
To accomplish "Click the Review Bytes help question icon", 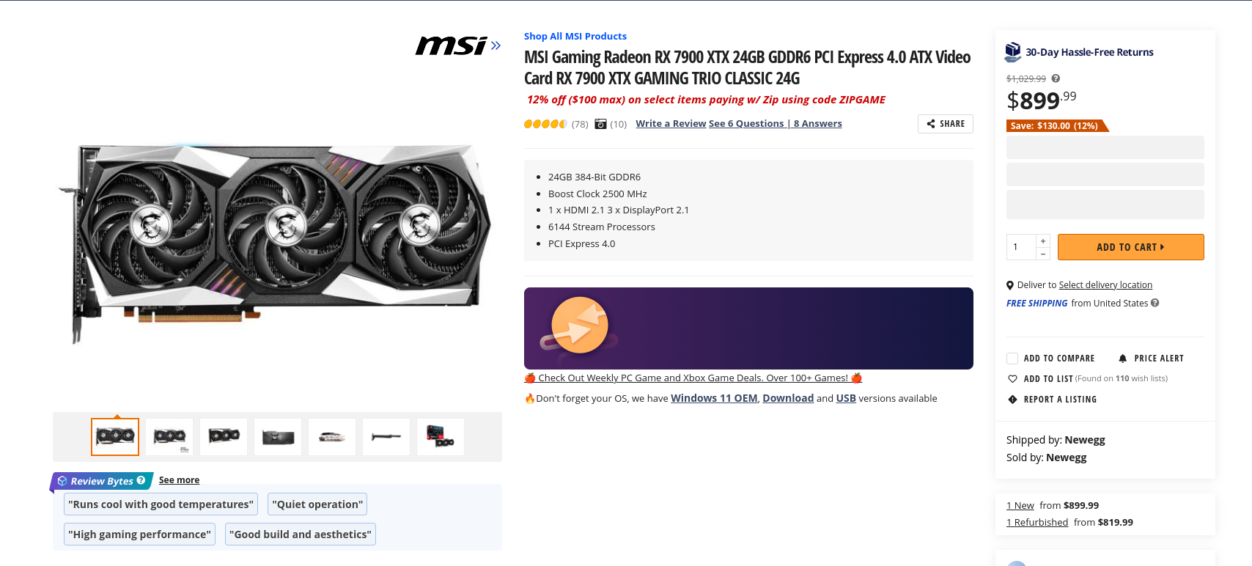I will point(141,480).
